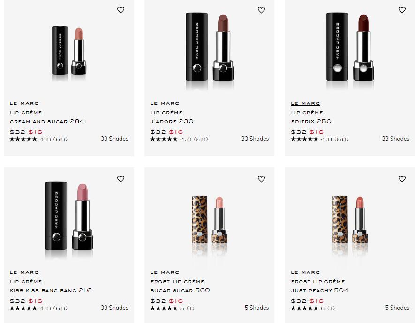The height and width of the screenshot is (323, 415).
Task: Click the Cream and Sugar 284 product name
Action: (x=47, y=121)
